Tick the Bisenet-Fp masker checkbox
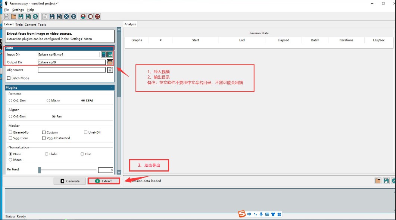Image resolution: width=396 pixels, height=220 pixels. point(10,132)
